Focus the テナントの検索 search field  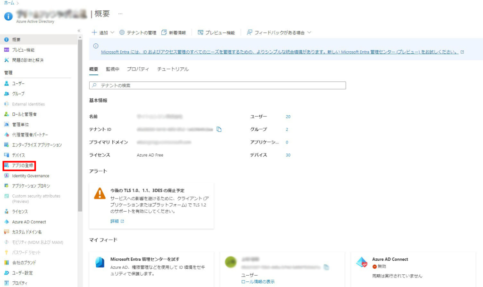[x=217, y=86]
